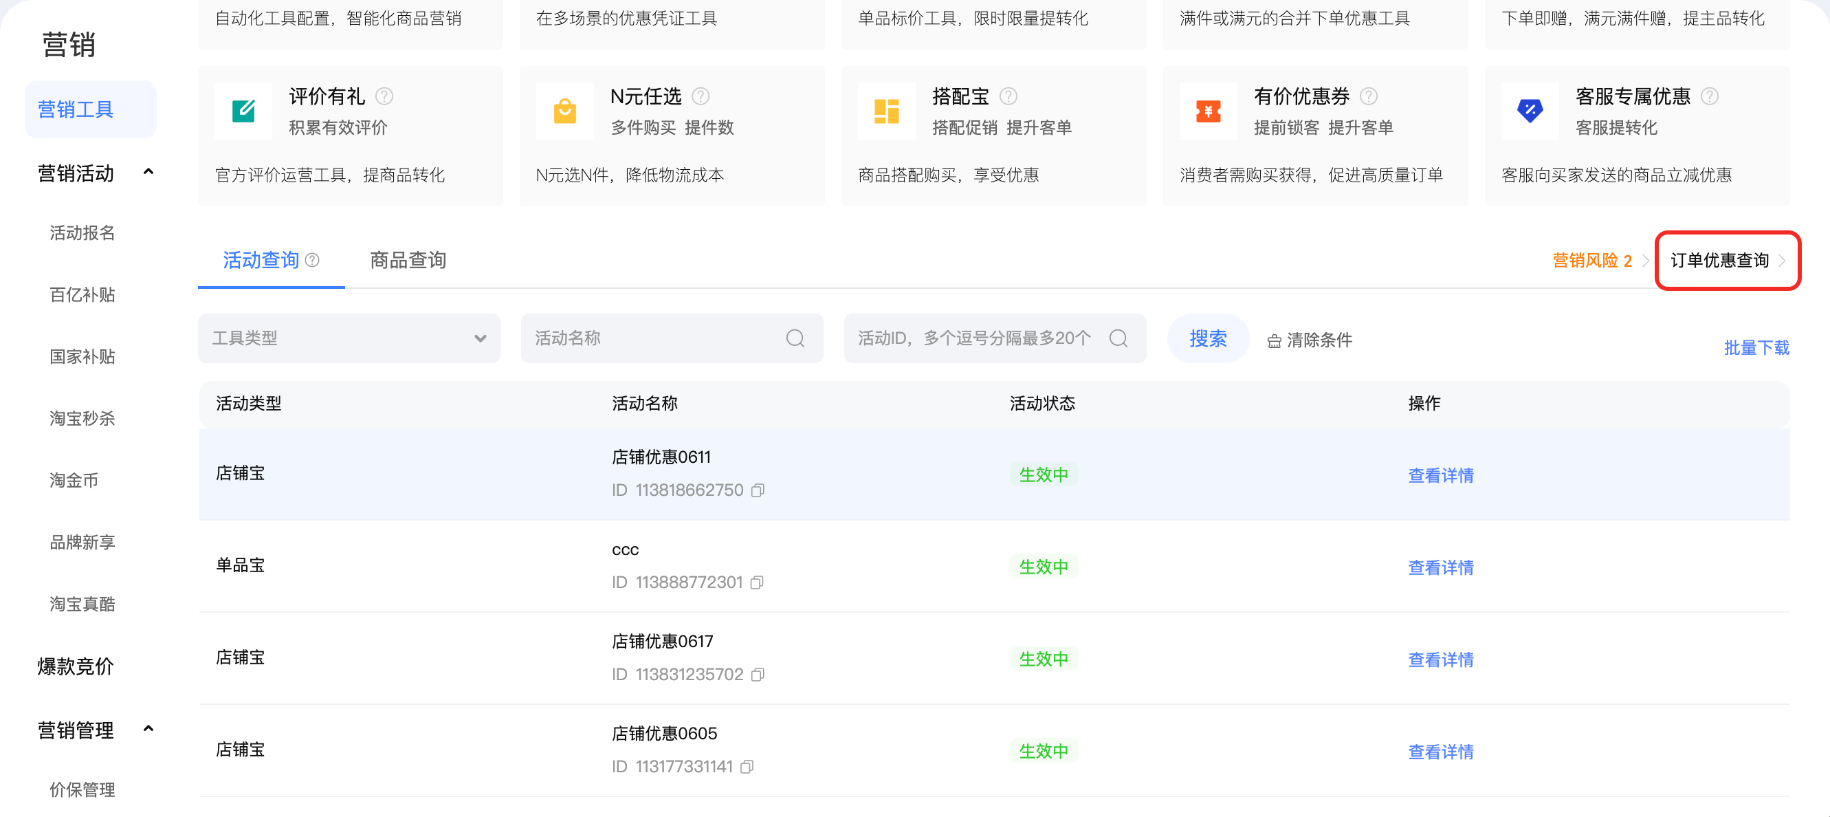The image size is (1830, 817).
Task: Copy ID 113818662750
Action: [x=758, y=491]
